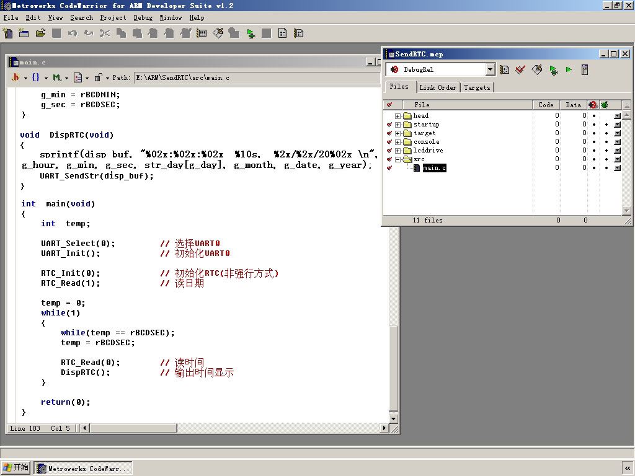Select the console folder in the file list

click(426, 142)
